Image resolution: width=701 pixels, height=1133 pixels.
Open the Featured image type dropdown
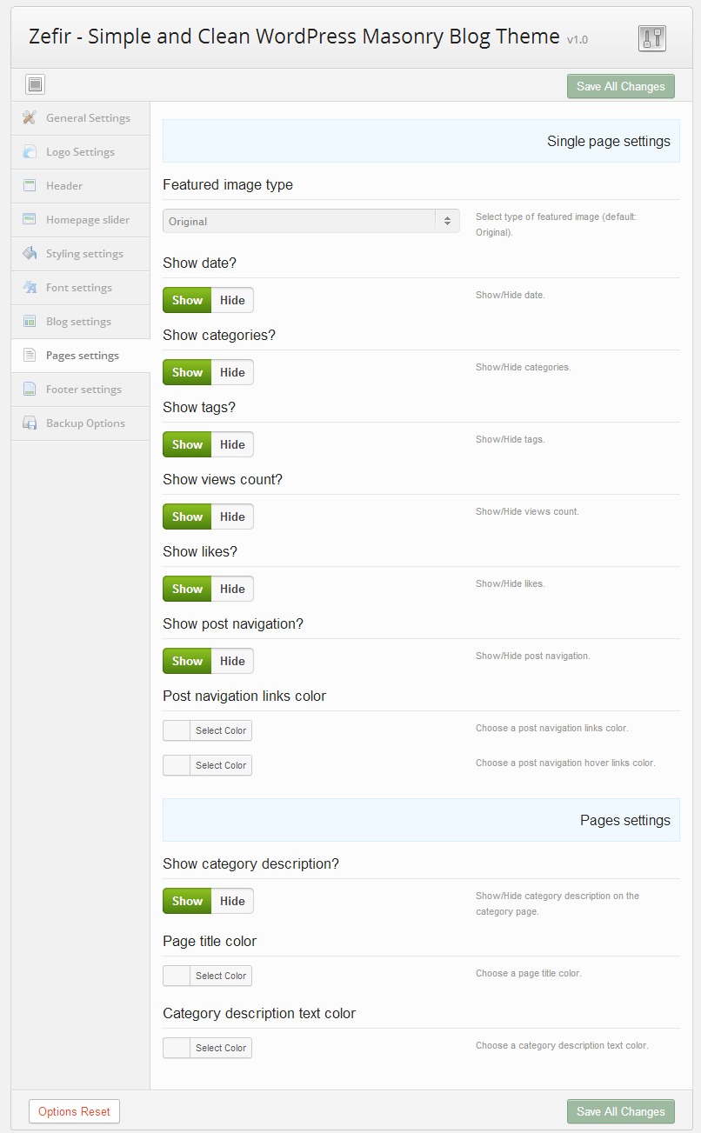(311, 221)
